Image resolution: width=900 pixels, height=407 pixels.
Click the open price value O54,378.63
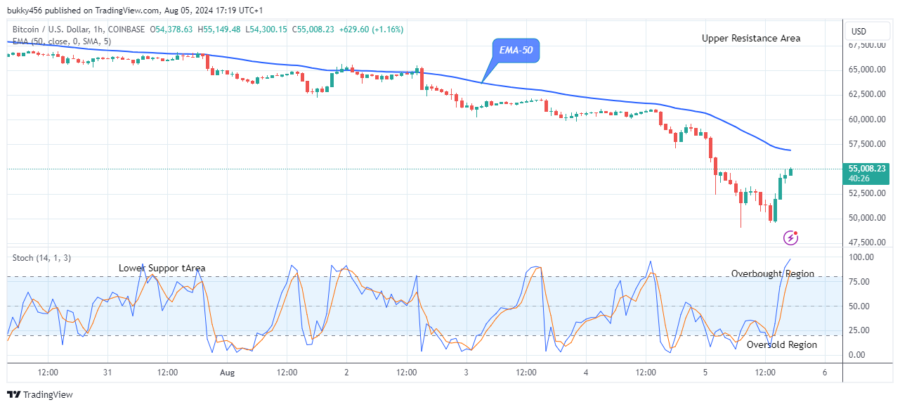click(171, 30)
